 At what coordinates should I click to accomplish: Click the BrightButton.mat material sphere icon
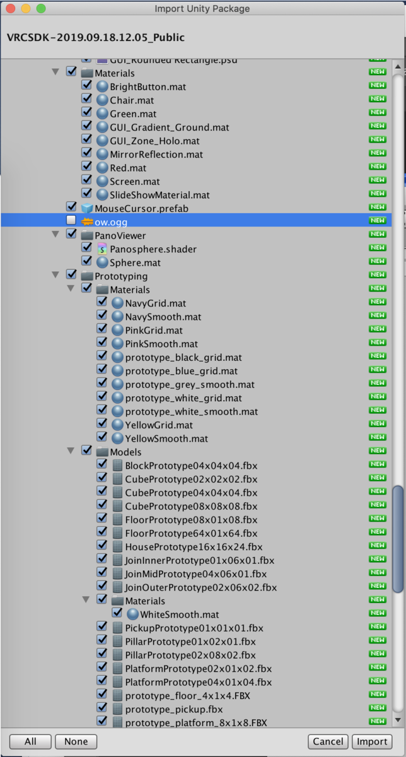click(102, 86)
